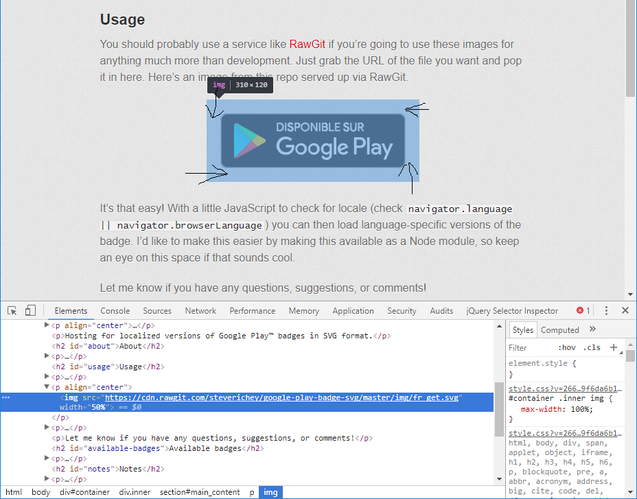
Task: Switch to the Elements tab
Action: coord(71,311)
